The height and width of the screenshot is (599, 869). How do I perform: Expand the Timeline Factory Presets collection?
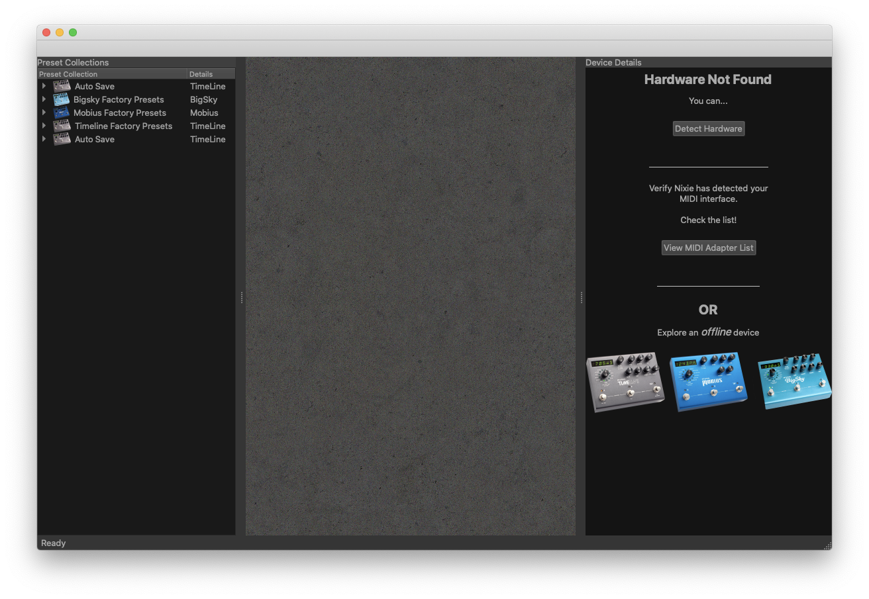pyautogui.click(x=44, y=126)
